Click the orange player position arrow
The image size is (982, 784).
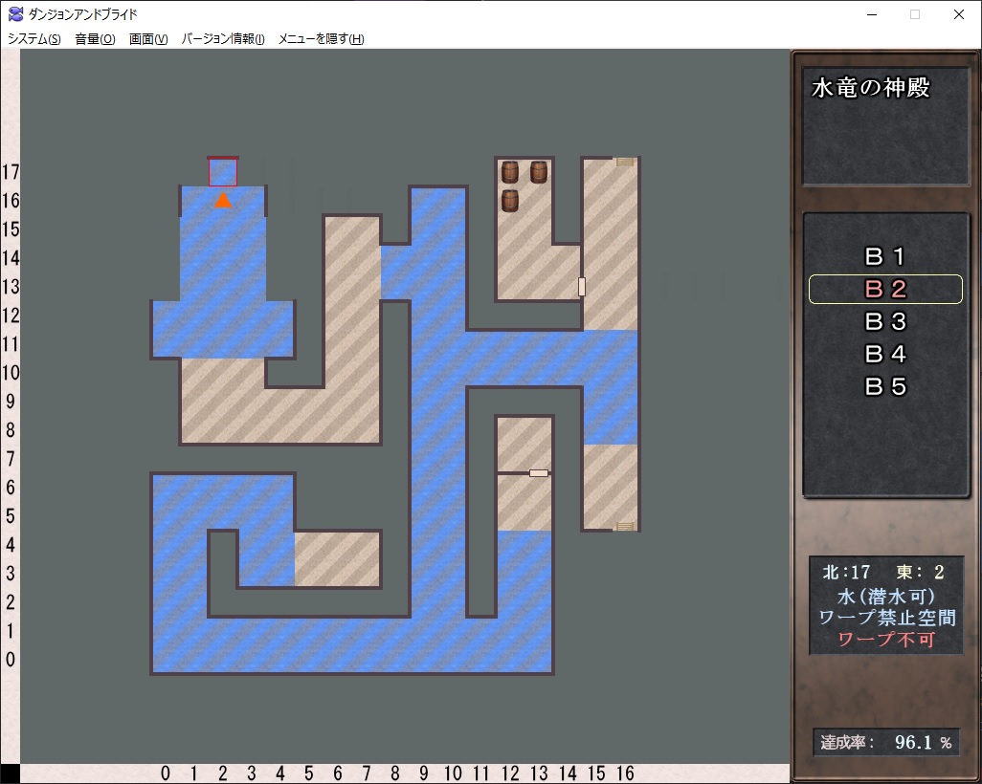click(223, 200)
